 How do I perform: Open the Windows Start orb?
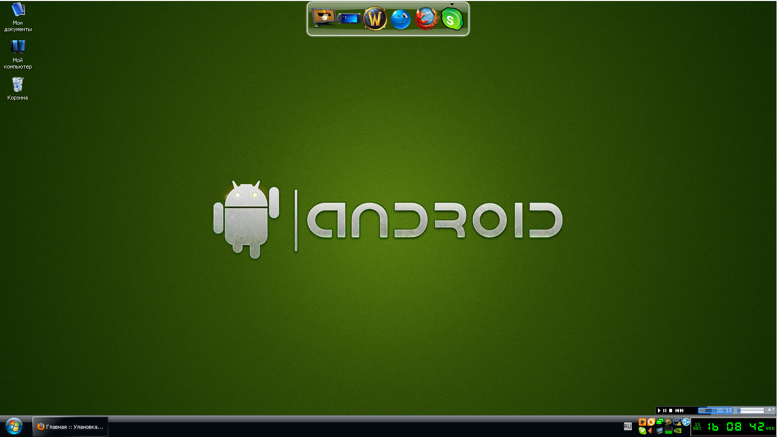click(14, 427)
